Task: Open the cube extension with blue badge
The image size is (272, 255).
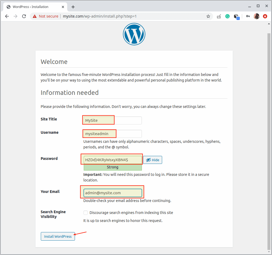Action: point(237,17)
